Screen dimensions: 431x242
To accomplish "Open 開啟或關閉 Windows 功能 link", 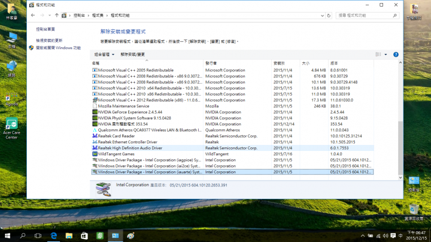I will coord(58,48).
